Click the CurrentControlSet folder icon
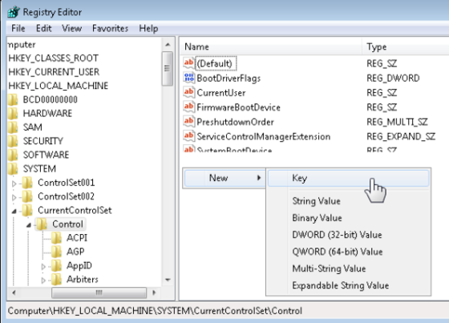 27,210
